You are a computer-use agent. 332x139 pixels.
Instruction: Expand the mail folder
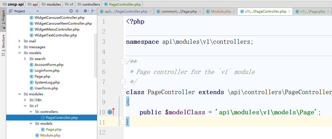click(19, 41)
